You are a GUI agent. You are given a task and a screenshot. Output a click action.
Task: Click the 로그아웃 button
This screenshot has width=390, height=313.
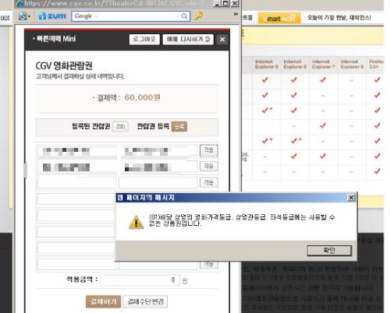point(144,40)
